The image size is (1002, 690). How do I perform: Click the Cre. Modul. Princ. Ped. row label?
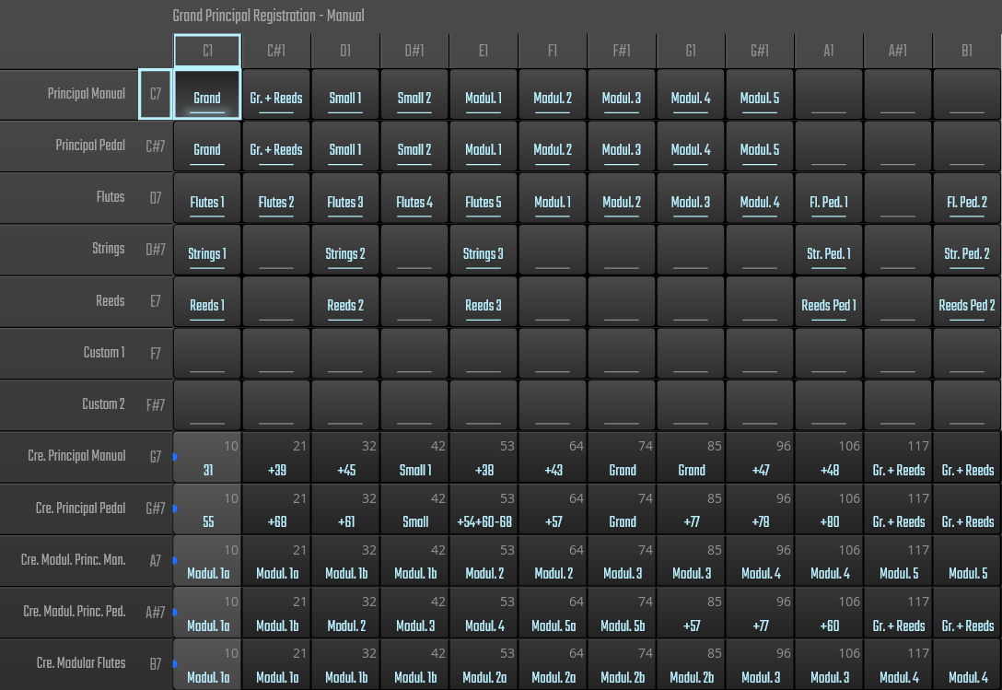(74, 612)
